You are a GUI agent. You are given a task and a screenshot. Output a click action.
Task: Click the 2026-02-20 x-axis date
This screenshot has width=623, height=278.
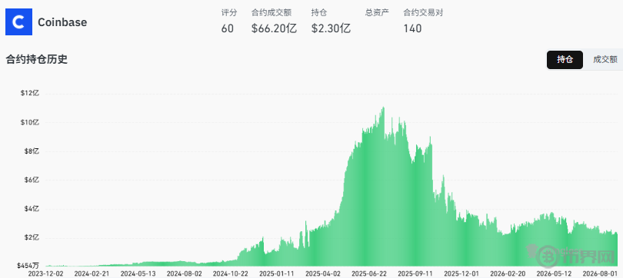pos(508,273)
